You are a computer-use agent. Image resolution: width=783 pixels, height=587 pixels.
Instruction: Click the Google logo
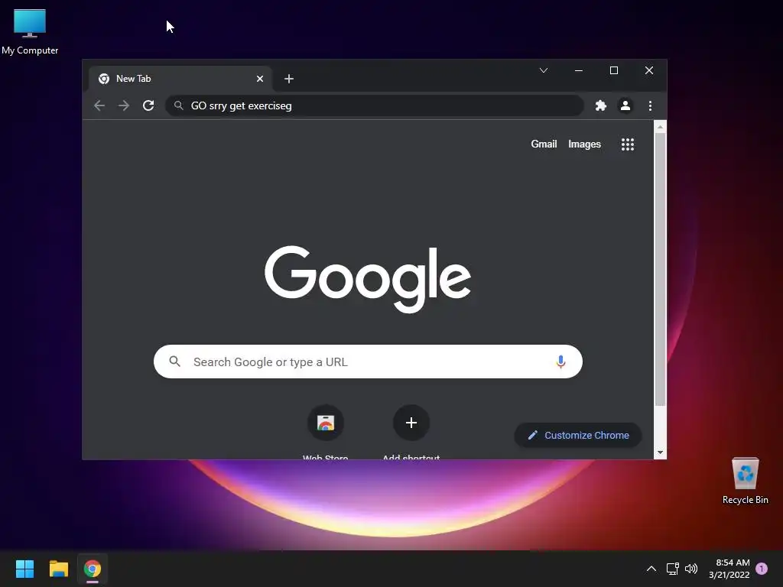368,278
